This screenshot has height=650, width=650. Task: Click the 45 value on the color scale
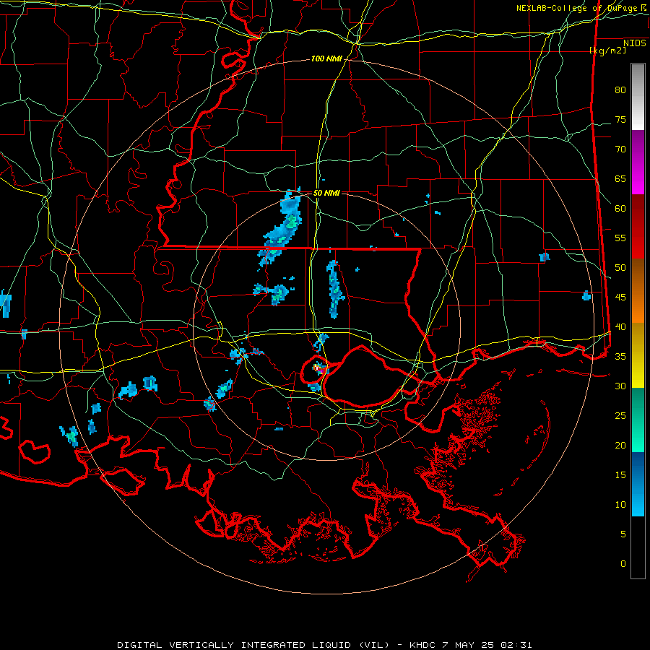click(620, 298)
